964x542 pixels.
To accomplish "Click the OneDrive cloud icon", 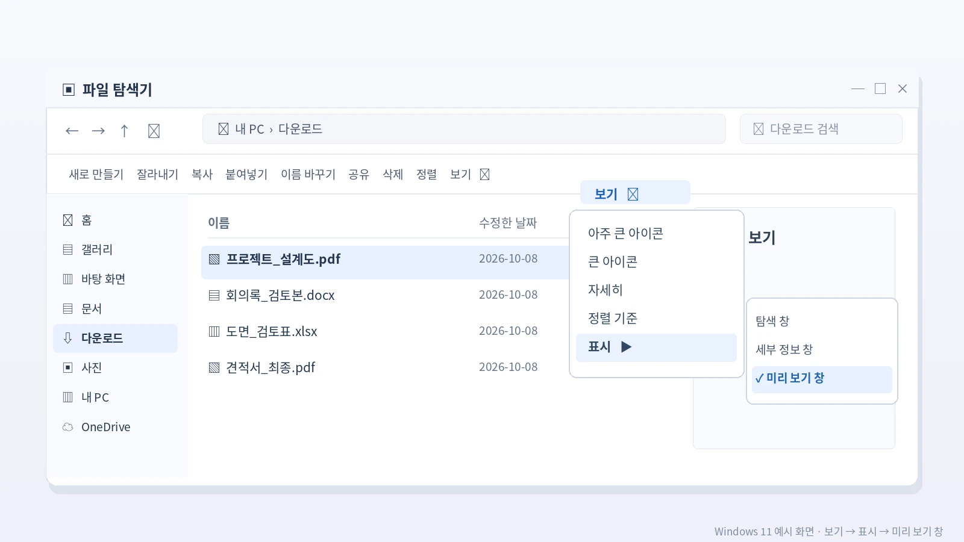I will [x=68, y=427].
